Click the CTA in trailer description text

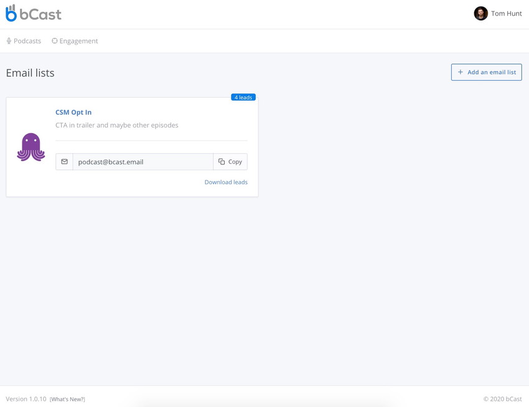click(x=116, y=124)
